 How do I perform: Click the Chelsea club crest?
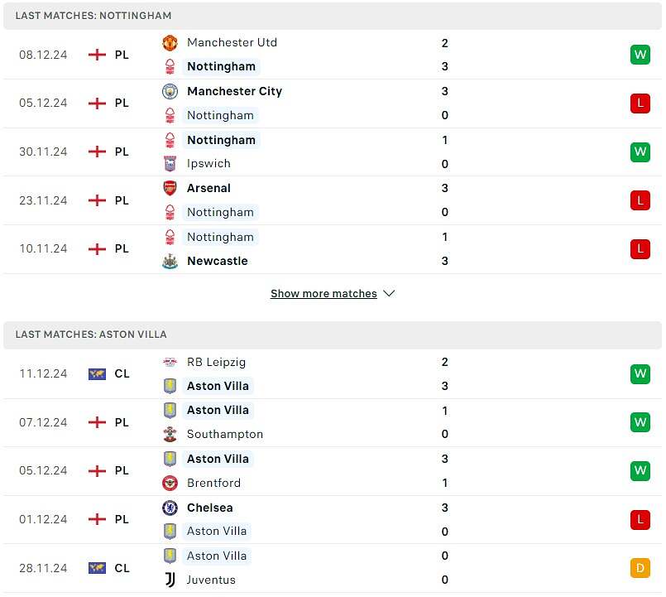coord(170,508)
